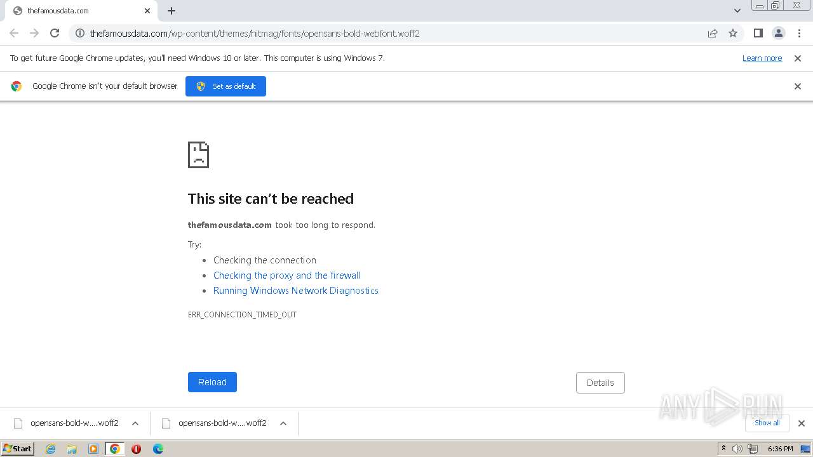Click the blue Reload button

coord(212,382)
